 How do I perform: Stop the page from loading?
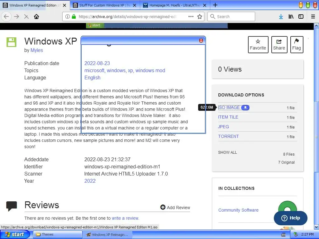26,17
